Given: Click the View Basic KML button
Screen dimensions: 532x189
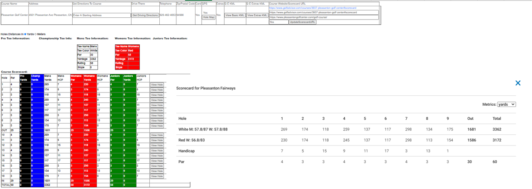Looking at the screenshot, I should click(235, 15).
